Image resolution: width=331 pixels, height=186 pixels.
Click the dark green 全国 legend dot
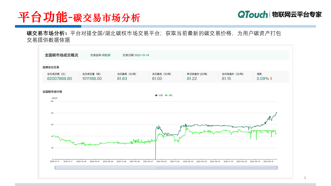(x=156, y=95)
